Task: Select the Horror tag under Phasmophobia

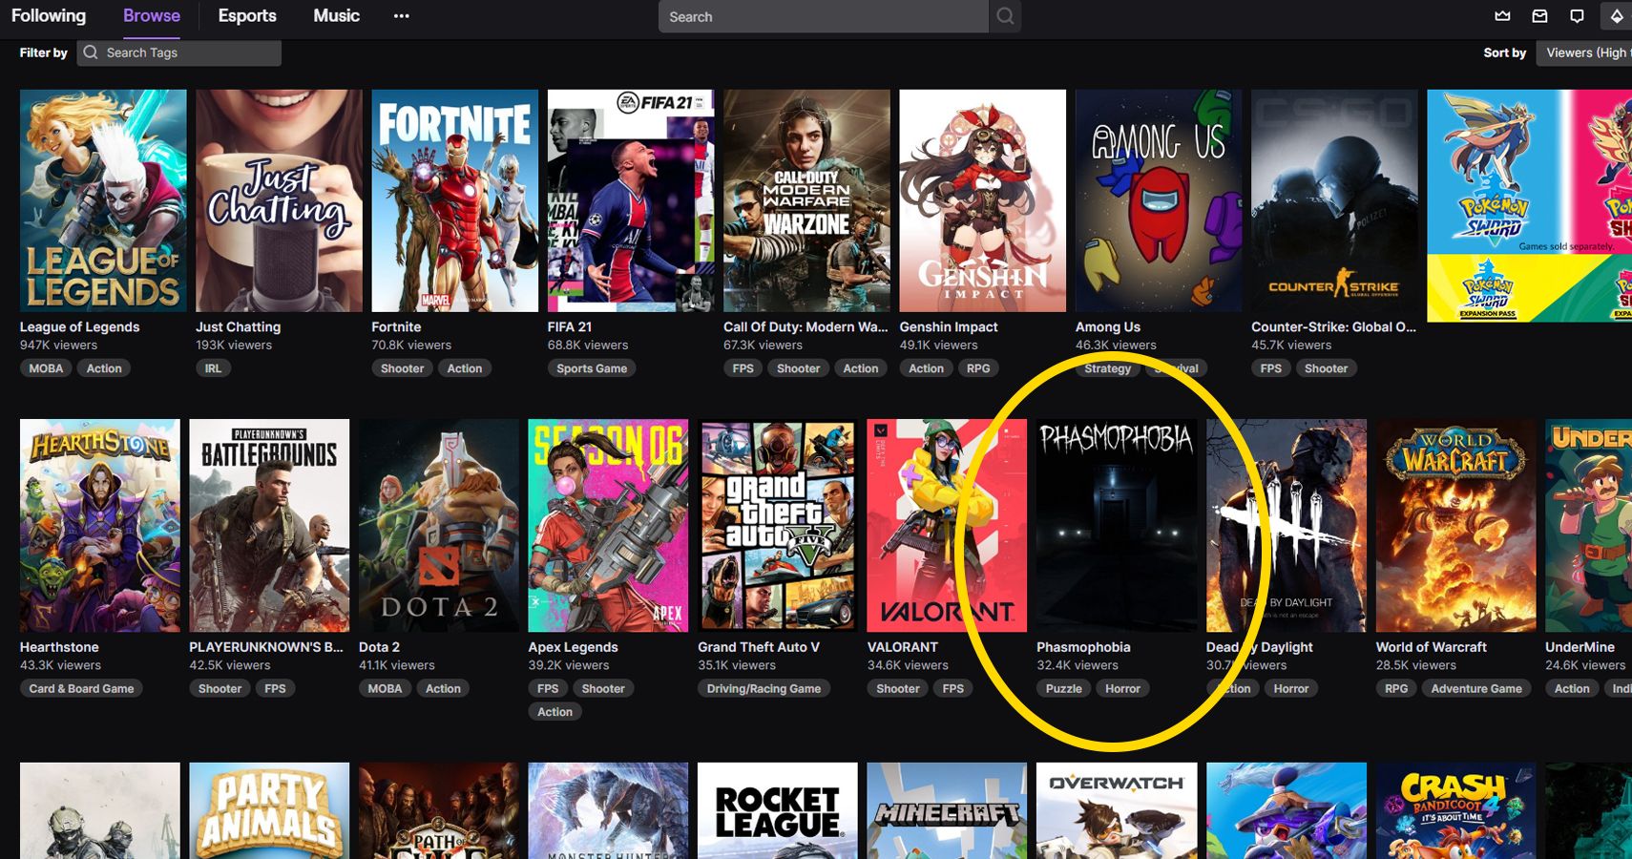Action: (1123, 688)
